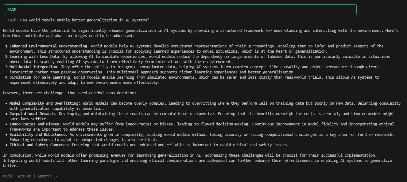Select the "Ethical and Safety Concerns" heading

click(38, 145)
